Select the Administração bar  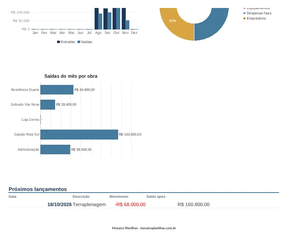coord(55,149)
